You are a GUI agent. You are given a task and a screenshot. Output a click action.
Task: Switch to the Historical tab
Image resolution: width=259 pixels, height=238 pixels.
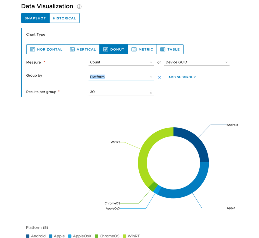[x=64, y=18]
